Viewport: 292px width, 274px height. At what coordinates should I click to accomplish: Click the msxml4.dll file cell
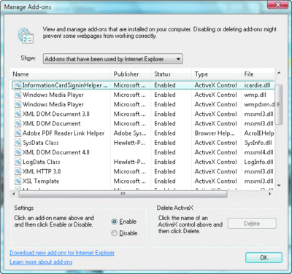tap(258, 152)
